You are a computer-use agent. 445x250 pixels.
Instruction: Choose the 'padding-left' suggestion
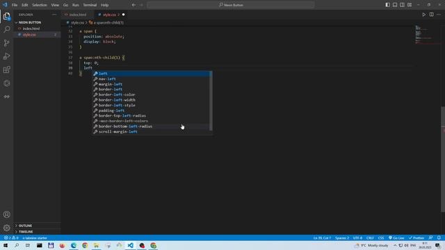[x=152, y=110]
